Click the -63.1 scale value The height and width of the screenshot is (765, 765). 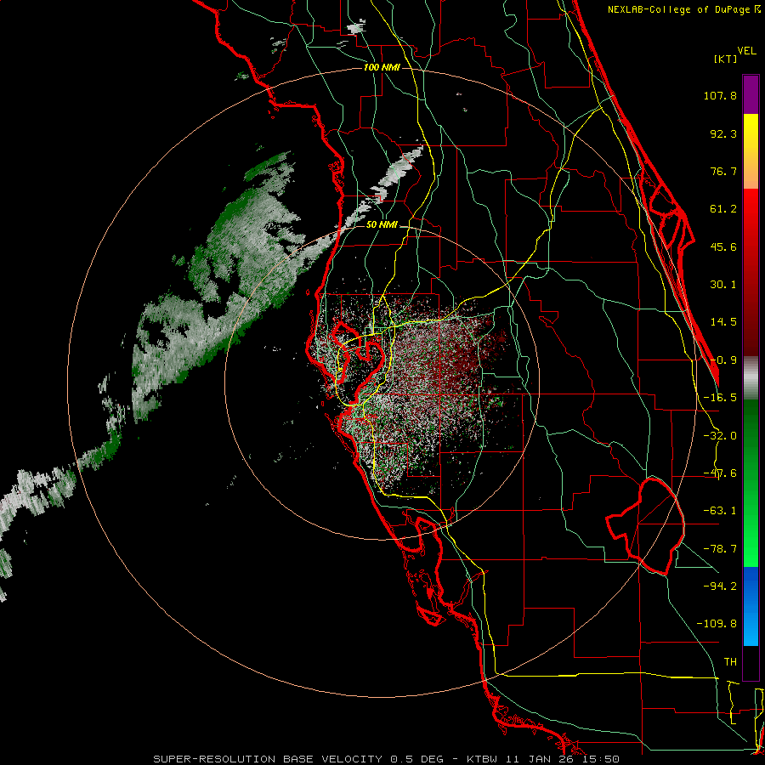720,511
